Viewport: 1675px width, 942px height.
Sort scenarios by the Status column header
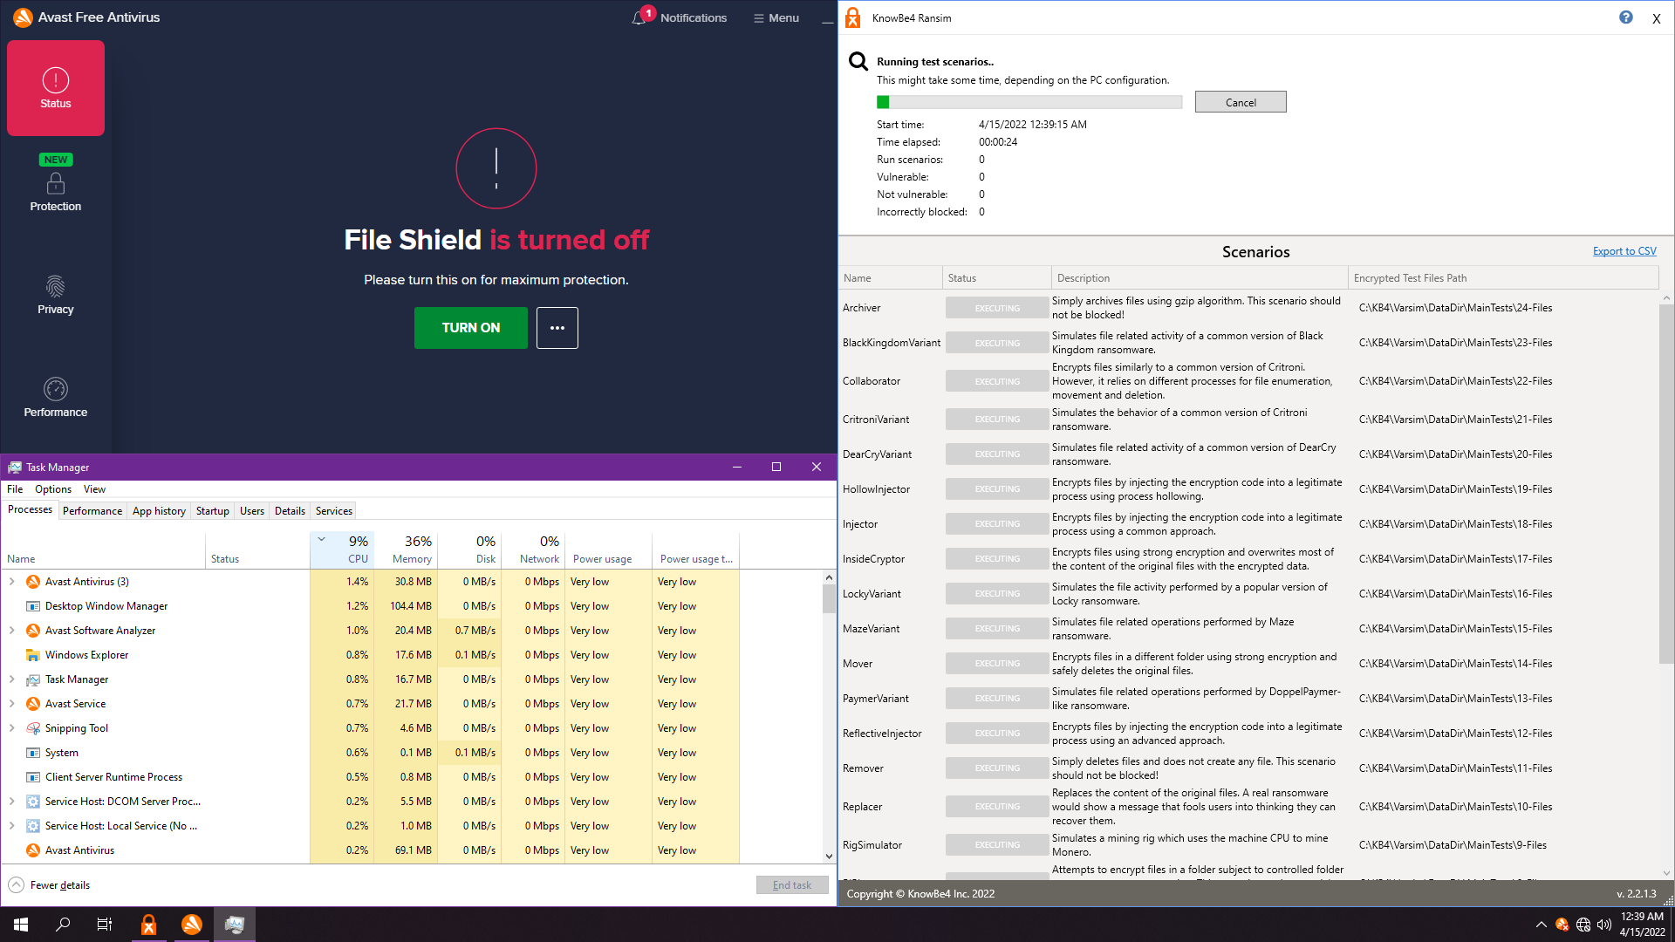[997, 278]
